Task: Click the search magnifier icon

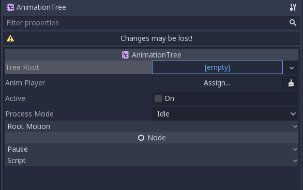Action: [293, 23]
